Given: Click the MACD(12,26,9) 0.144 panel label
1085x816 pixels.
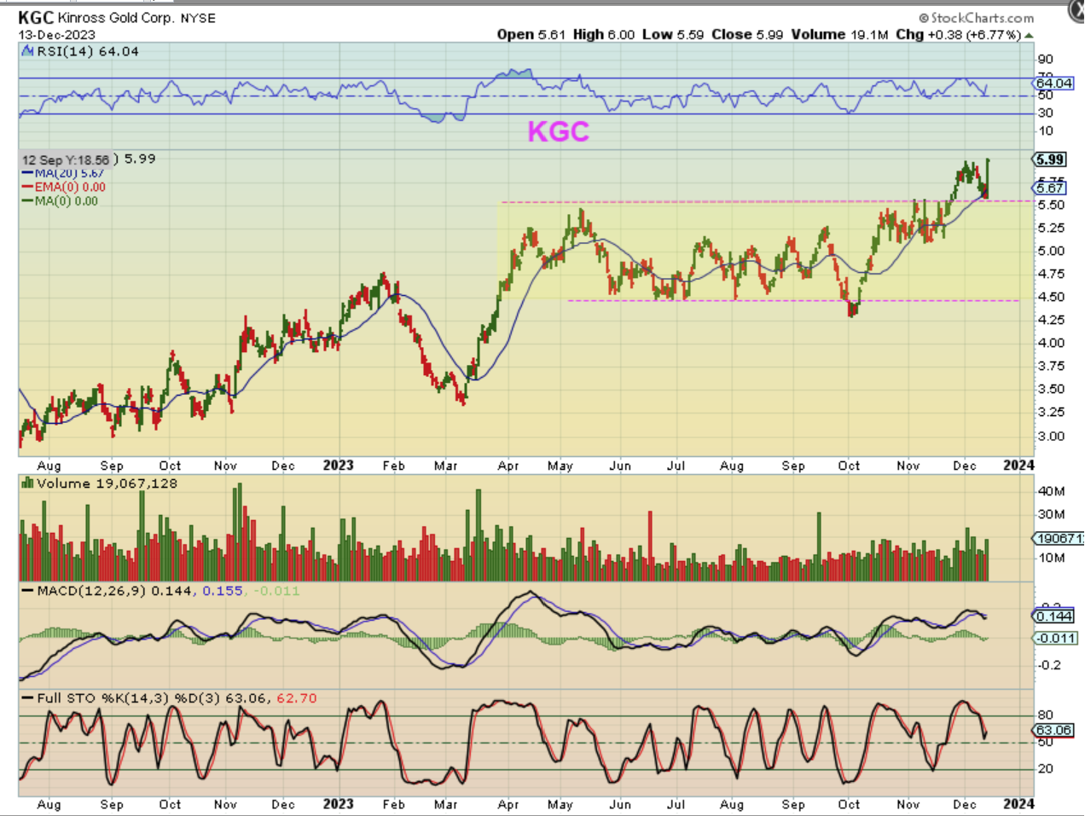Looking at the screenshot, I should (x=115, y=591).
